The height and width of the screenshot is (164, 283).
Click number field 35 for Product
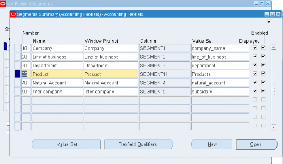26,74
